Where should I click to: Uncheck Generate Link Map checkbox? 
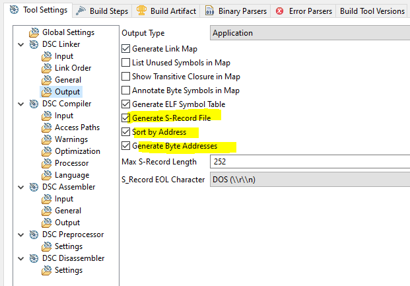(126, 49)
